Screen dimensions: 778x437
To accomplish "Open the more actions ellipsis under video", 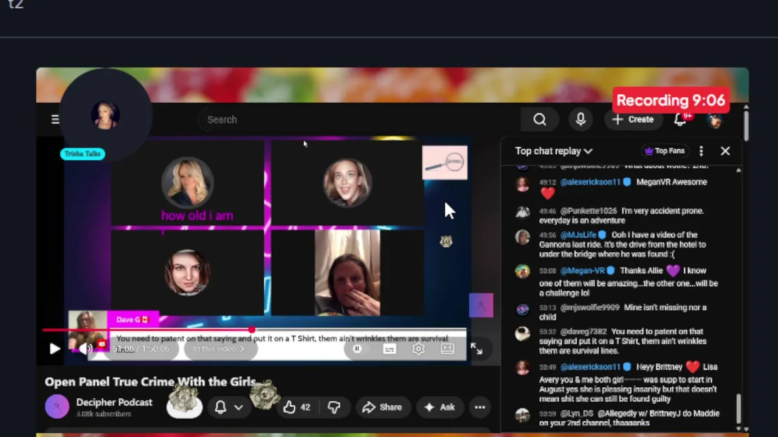I will [x=480, y=407].
